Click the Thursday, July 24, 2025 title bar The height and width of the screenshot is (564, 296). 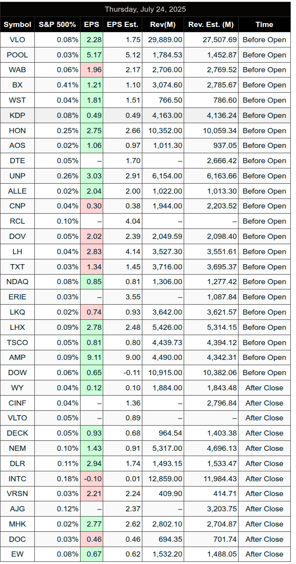point(145,9)
